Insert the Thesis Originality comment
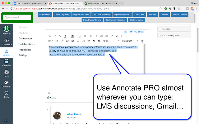The width and height of the screenshot is (199, 124). click(62, 15)
